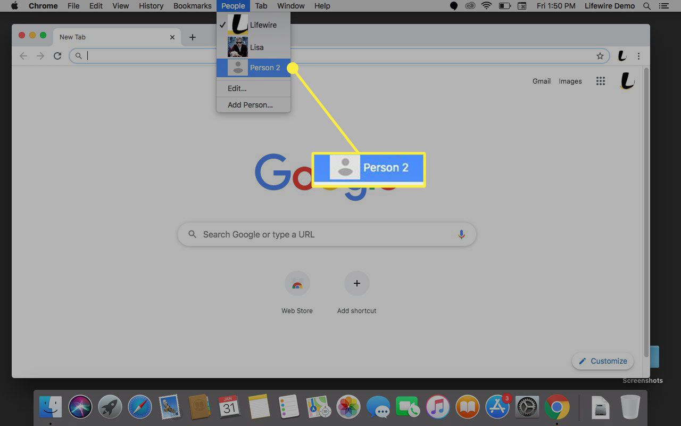Click the browser forward arrow
Viewport: 681px width, 426px height.
click(x=40, y=56)
